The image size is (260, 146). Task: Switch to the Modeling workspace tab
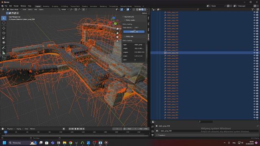(46, 6)
